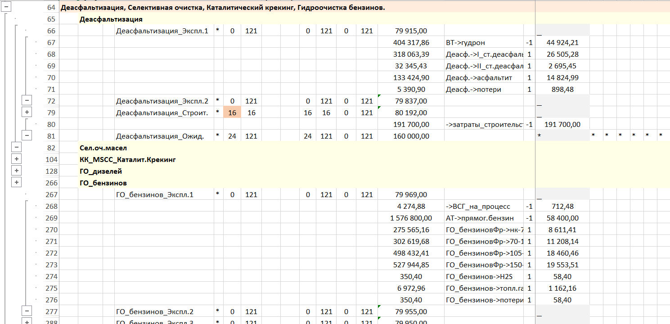670x324 pixels.
Task: Click the cell with value 1 576 800,00
Action: pyautogui.click(x=411, y=218)
